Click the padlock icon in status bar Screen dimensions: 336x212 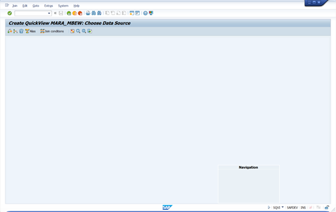(327, 208)
